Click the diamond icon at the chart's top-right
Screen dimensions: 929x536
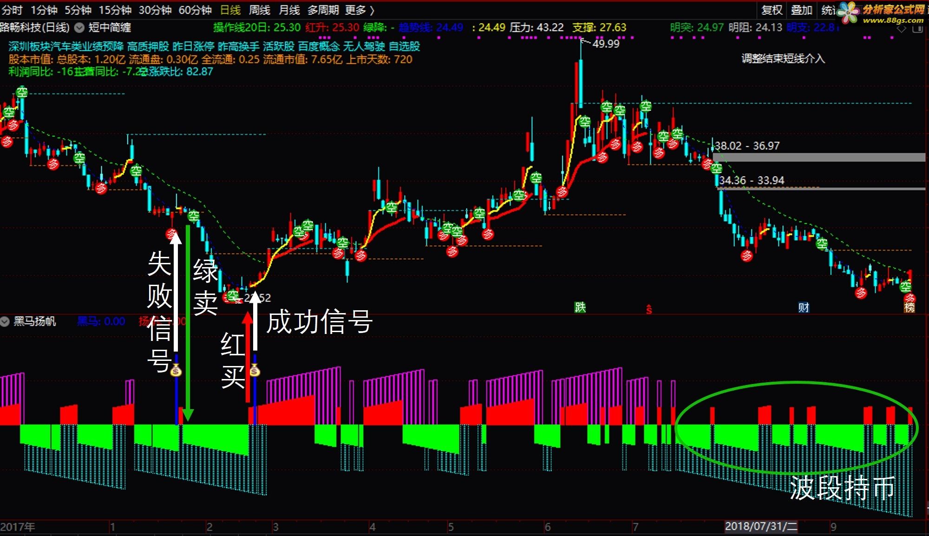coord(901,28)
